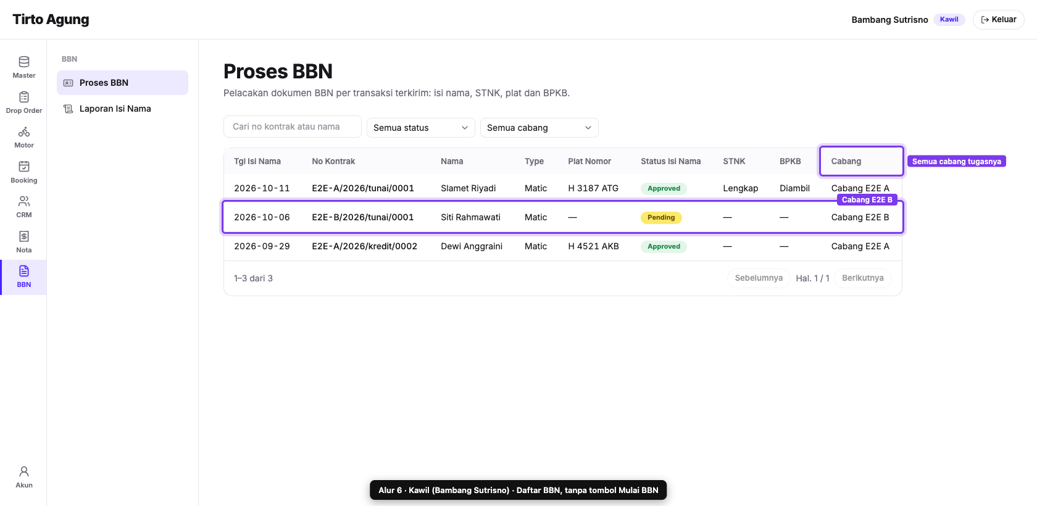Click the Cabang E2E B cell text
The image size is (1037, 506).
pos(860,217)
